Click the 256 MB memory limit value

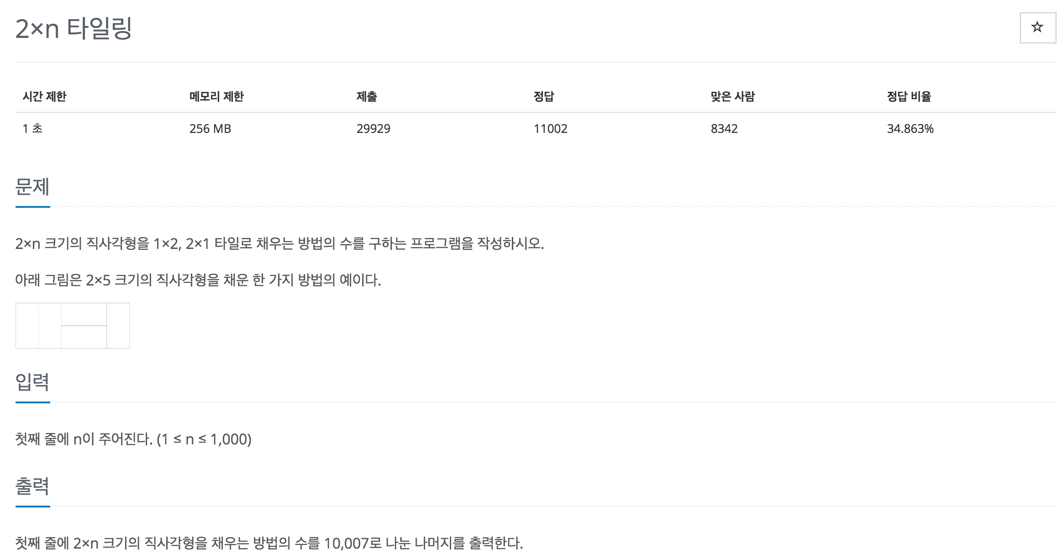point(210,129)
